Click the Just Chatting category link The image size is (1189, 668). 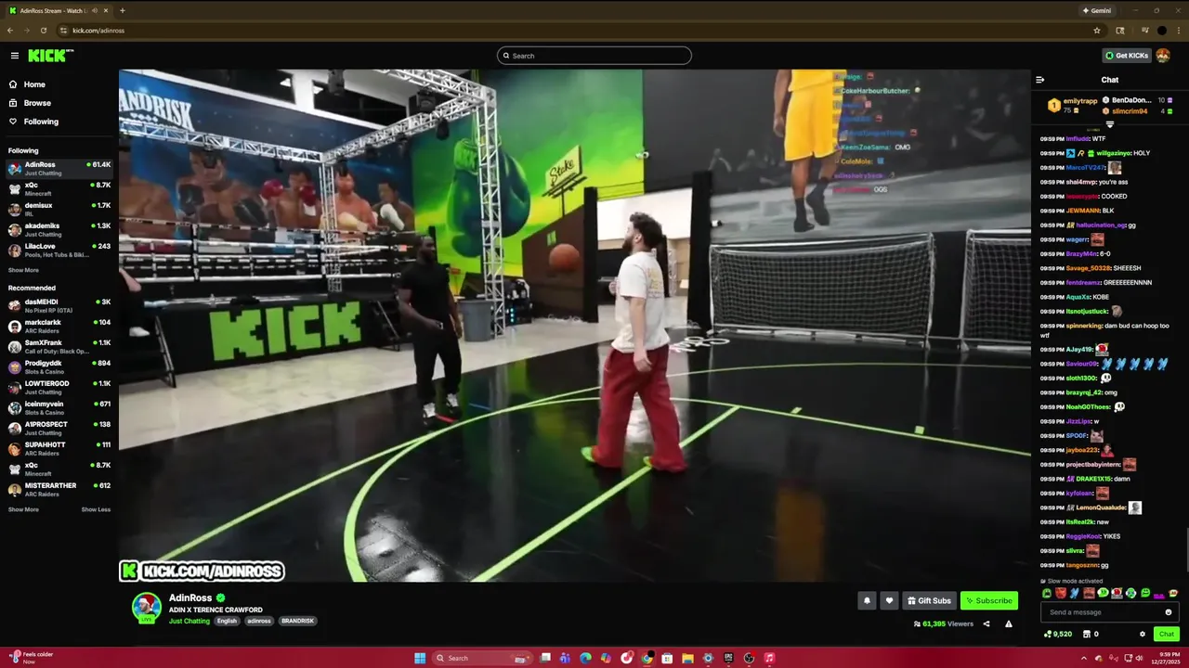pos(189,621)
